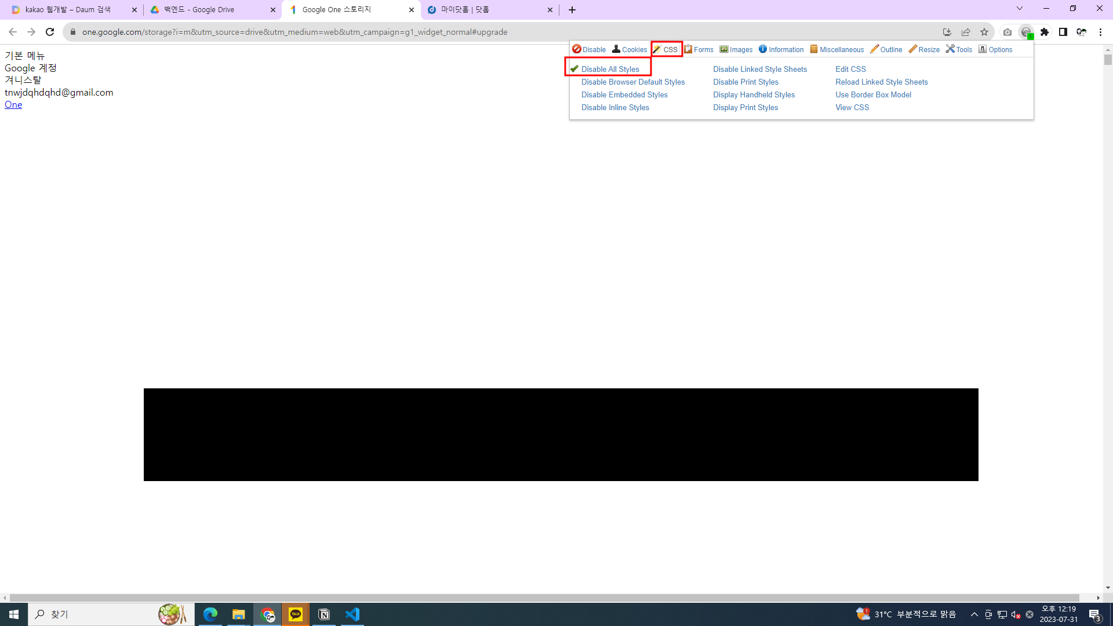Toggle Disable Inline Styles option

point(615,108)
